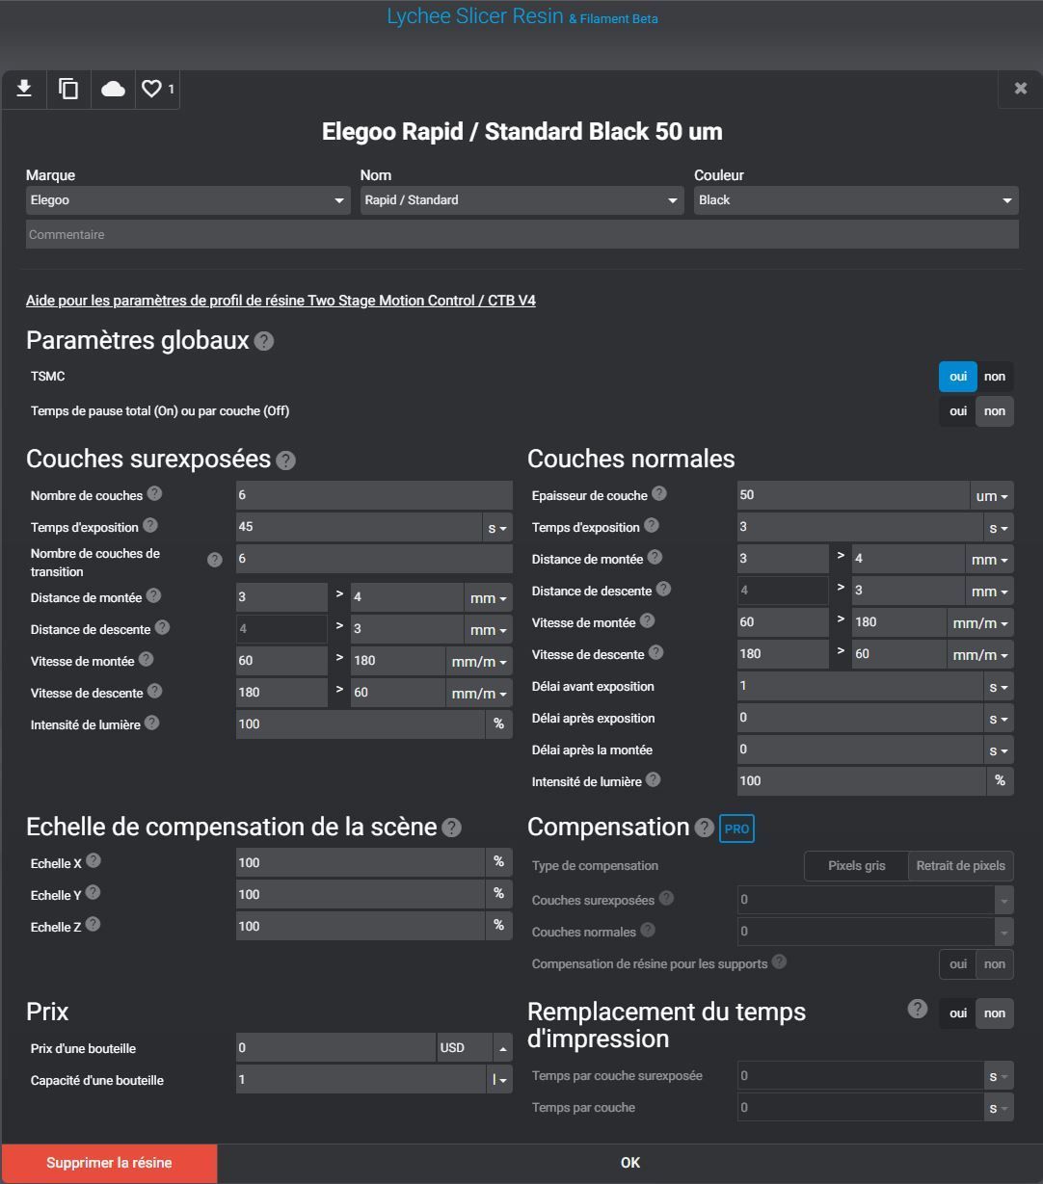The height and width of the screenshot is (1184, 1043).
Task: Click Capacité d'une bouteille value field
Action: point(361,1080)
